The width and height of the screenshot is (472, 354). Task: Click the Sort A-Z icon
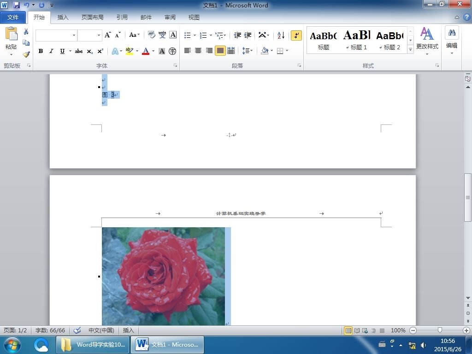[281, 35]
